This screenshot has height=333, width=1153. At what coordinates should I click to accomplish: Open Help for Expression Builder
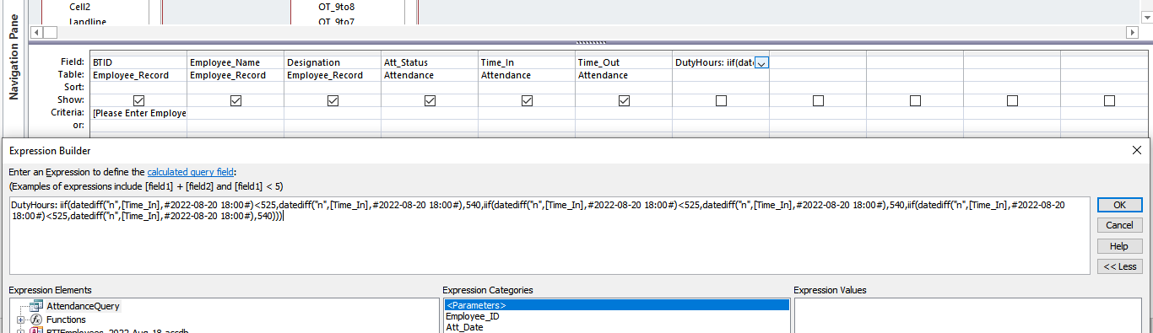(x=1119, y=246)
